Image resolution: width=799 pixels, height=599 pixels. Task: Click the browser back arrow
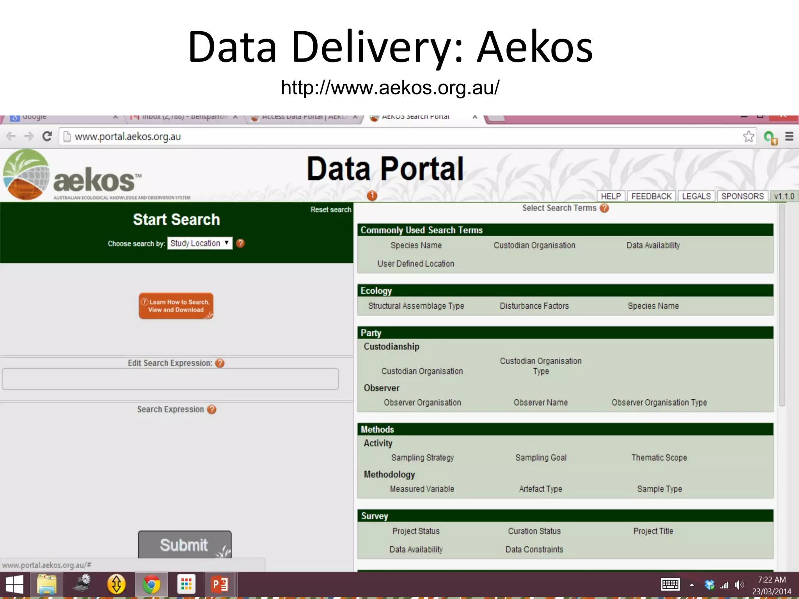point(11,136)
